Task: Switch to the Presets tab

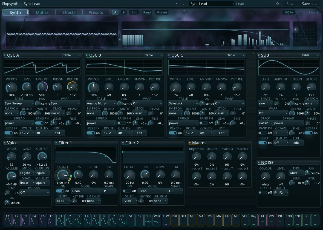Action: [96, 12]
